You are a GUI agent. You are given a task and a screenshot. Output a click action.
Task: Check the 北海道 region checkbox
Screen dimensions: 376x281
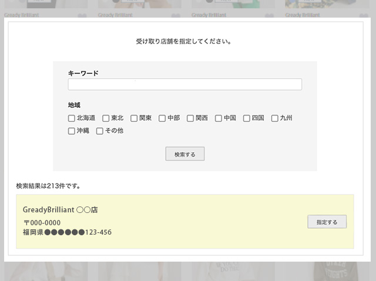coord(72,118)
